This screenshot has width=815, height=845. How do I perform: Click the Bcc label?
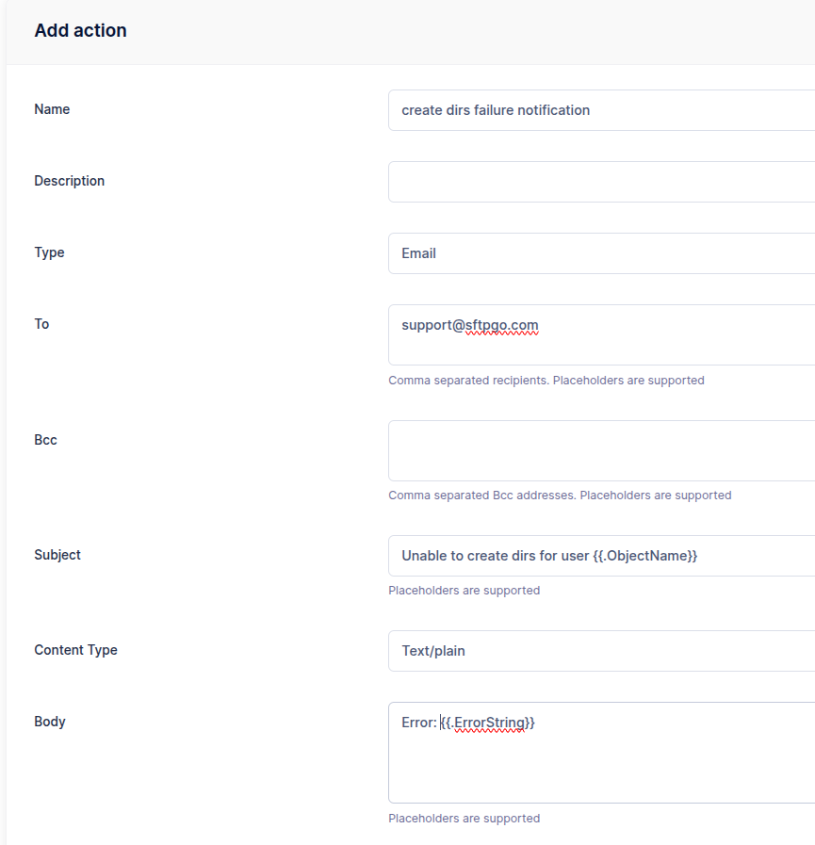point(45,440)
